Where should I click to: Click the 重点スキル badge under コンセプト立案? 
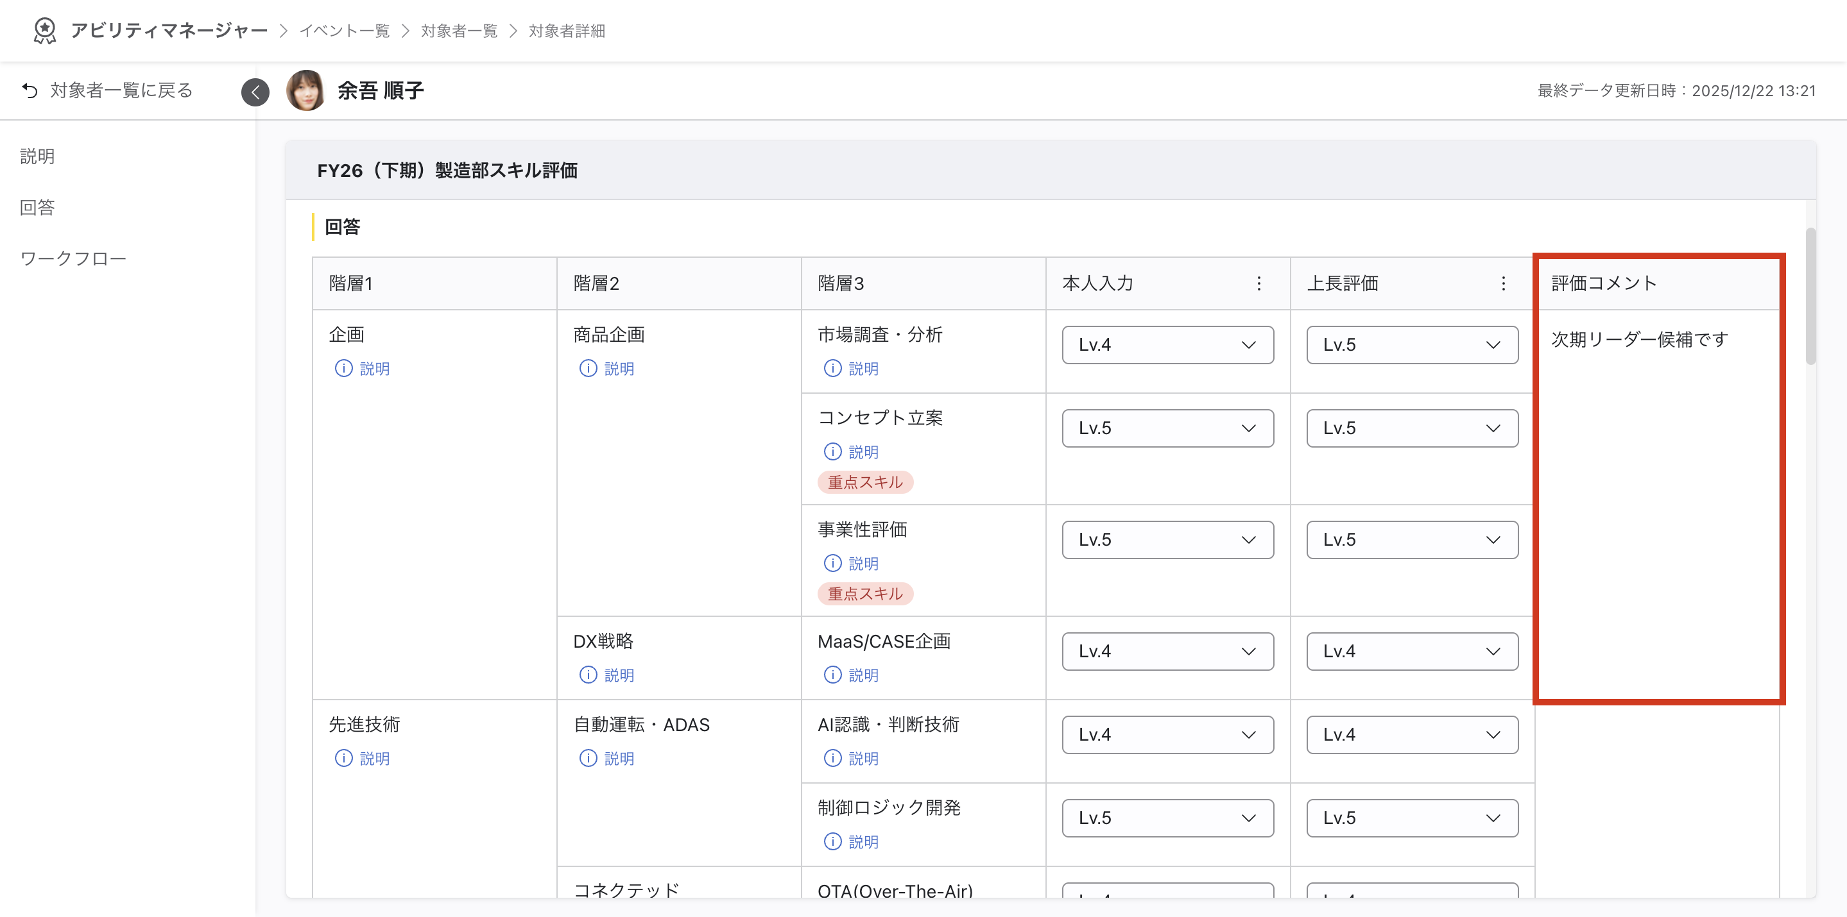[864, 482]
